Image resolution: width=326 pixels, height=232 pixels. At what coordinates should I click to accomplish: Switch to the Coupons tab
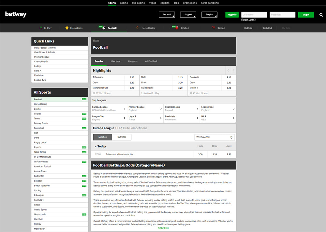coord(133,61)
